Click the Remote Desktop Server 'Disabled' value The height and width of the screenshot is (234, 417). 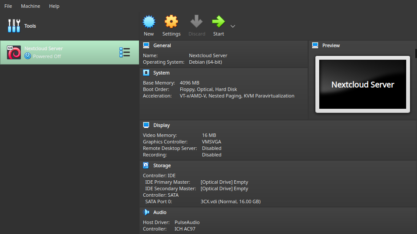pyautogui.click(x=212, y=148)
